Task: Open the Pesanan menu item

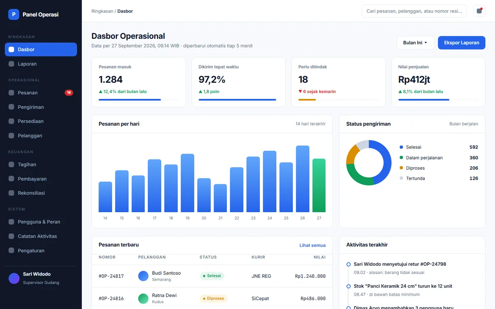Action: pos(41,93)
